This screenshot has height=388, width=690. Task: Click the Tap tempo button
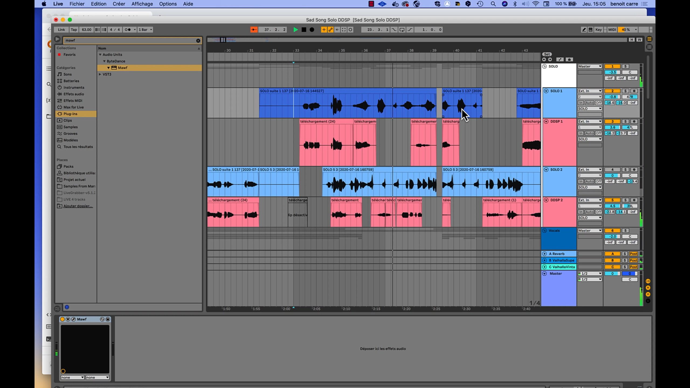pyautogui.click(x=74, y=30)
